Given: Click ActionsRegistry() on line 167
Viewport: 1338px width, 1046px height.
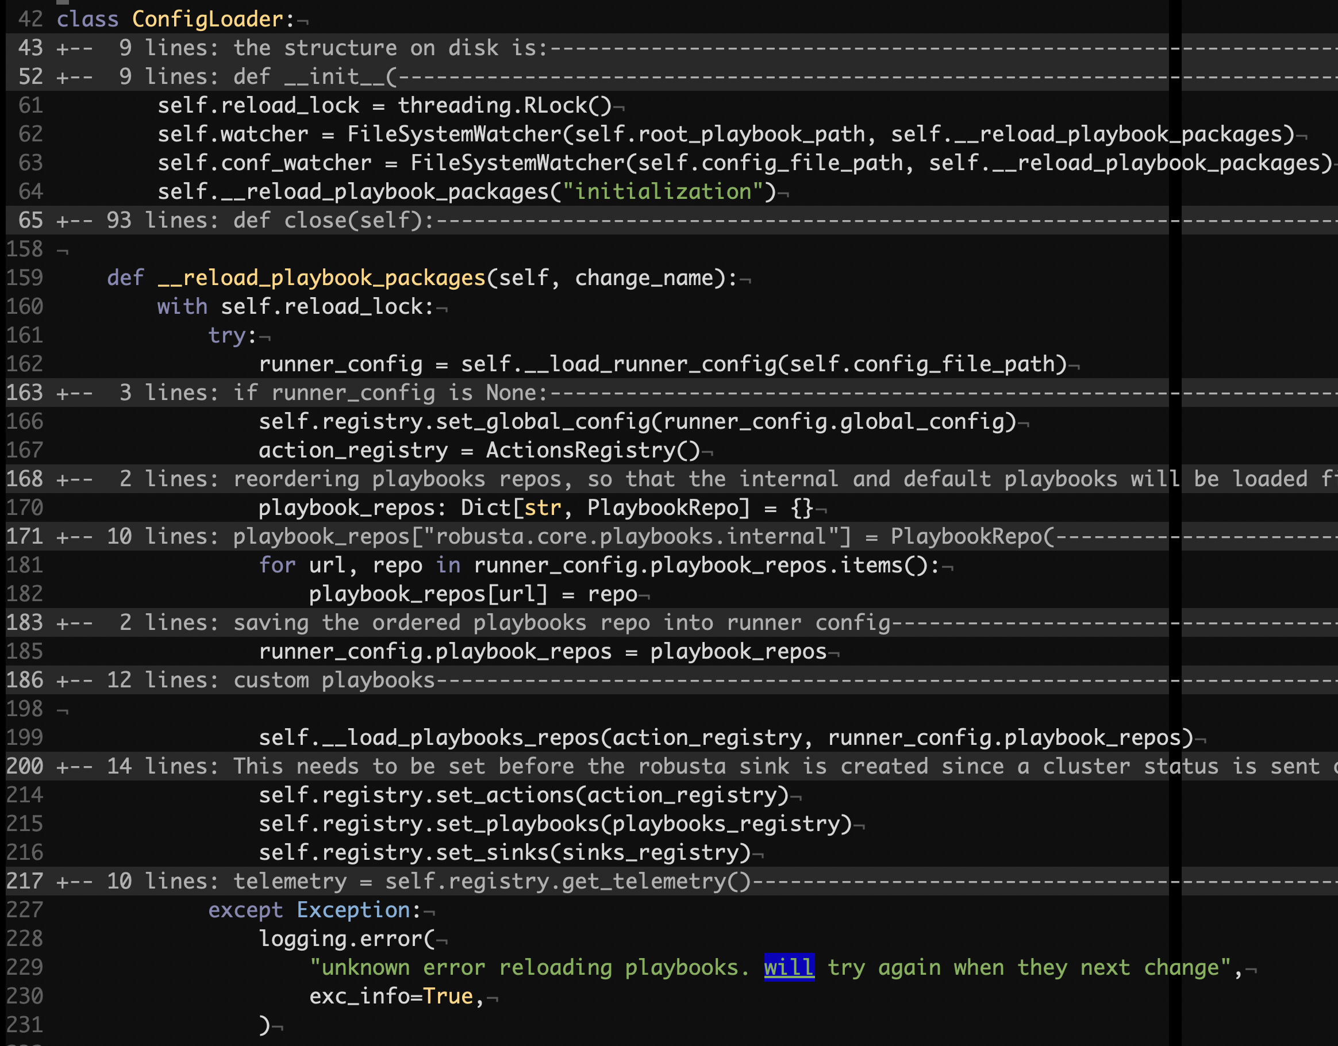Looking at the screenshot, I should click(593, 451).
